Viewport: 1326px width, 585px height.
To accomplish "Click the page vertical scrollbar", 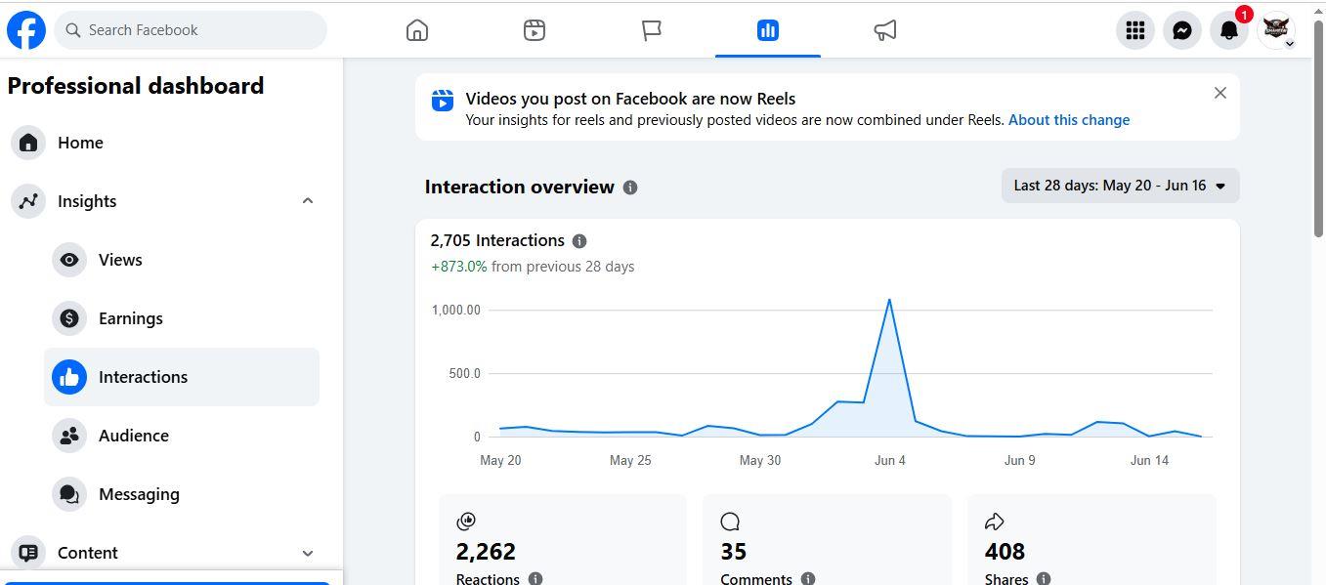I will (x=1318, y=127).
